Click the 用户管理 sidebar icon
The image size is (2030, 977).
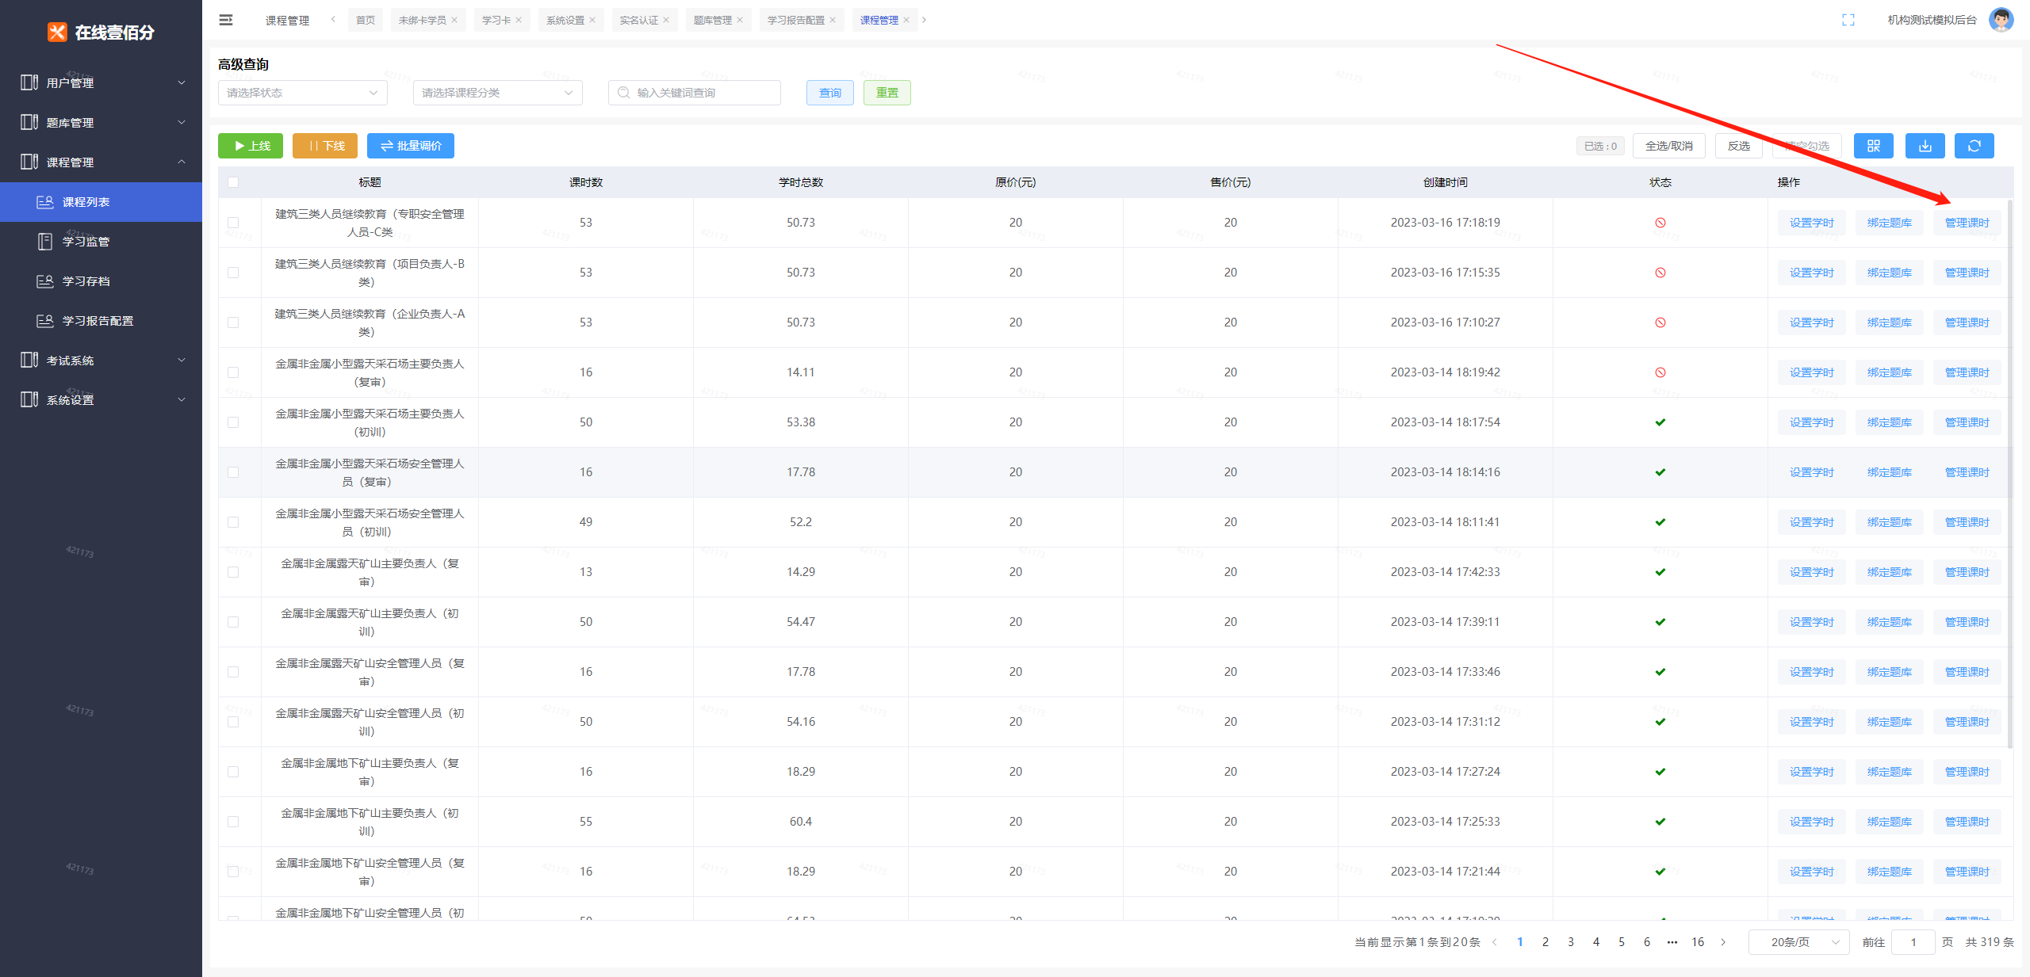[x=29, y=82]
